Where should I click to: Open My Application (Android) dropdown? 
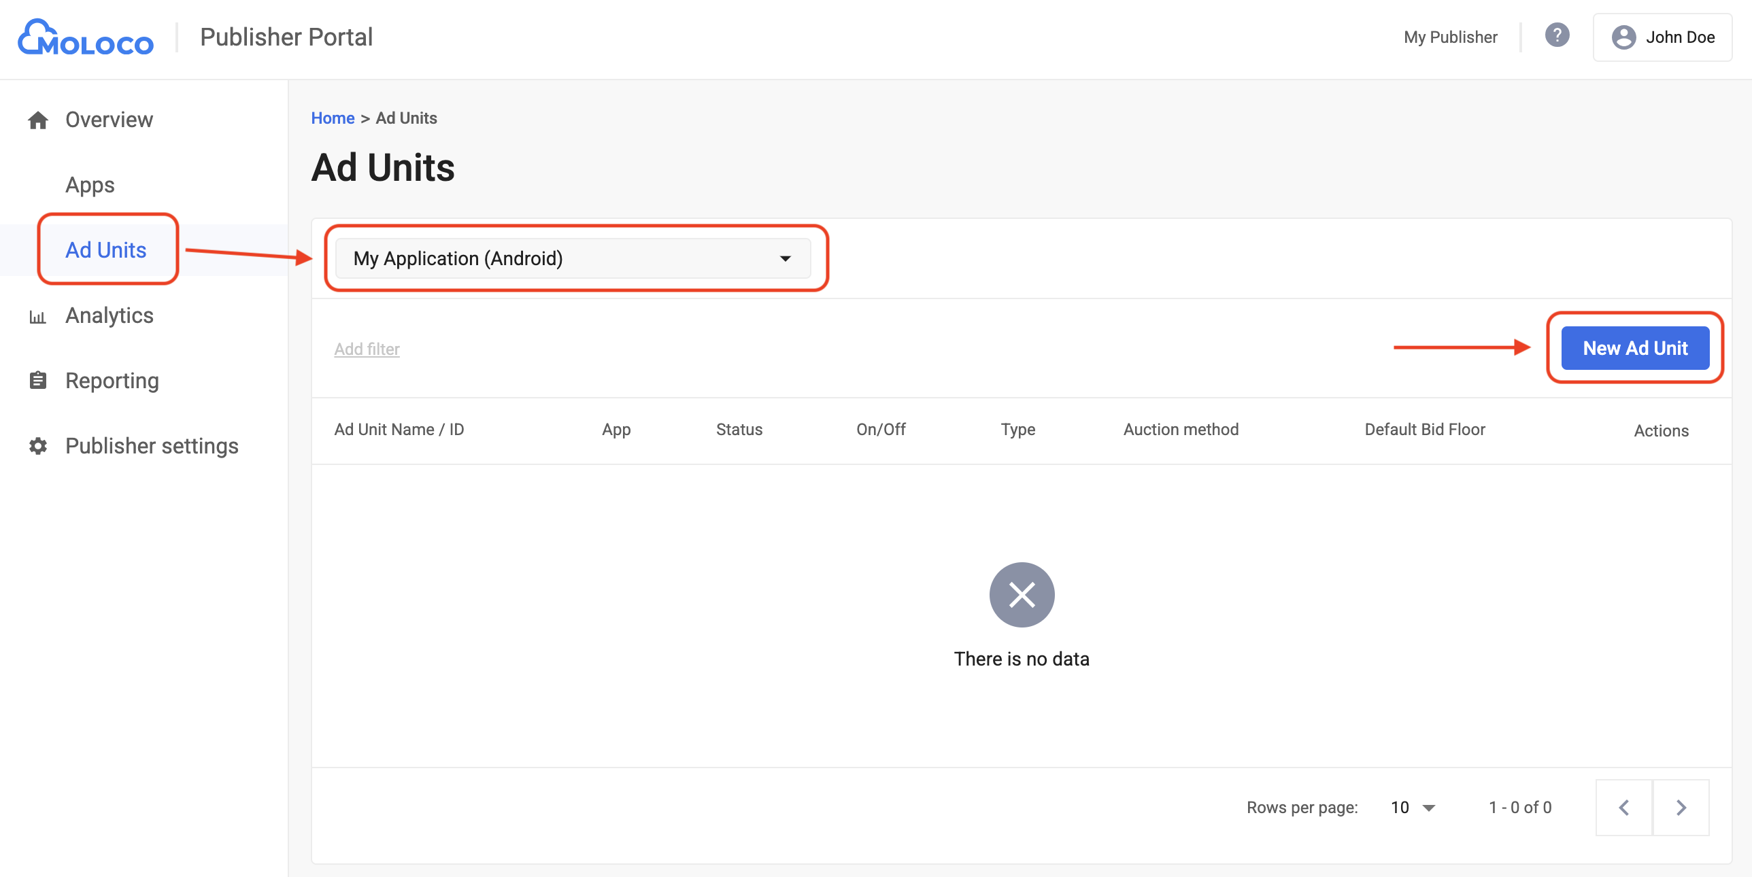pyautogui.click(x=573, y=258)
